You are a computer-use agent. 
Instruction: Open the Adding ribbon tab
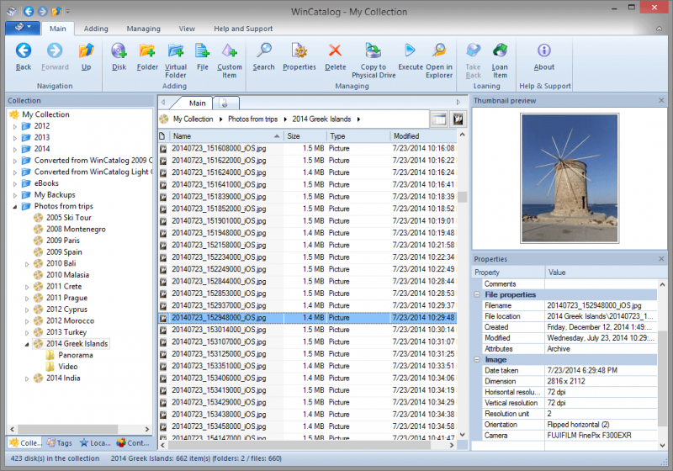(x=96, y=29)
